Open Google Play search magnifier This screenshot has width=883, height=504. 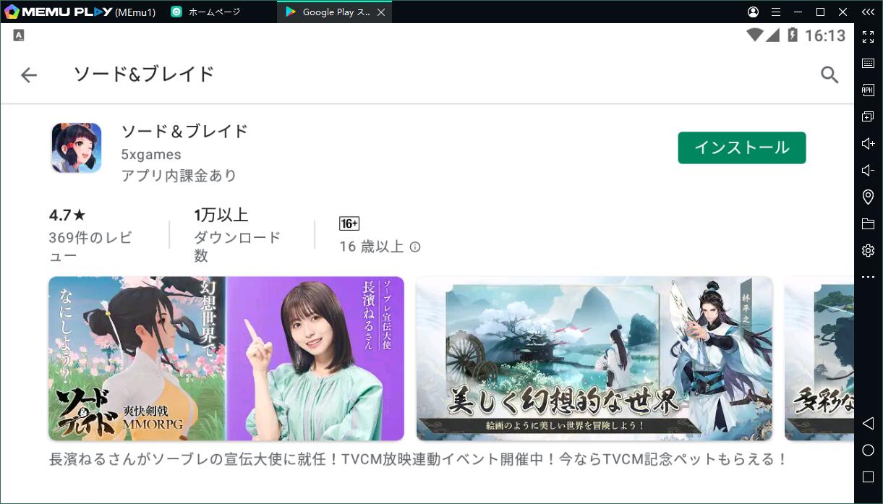tap(829, 74)
